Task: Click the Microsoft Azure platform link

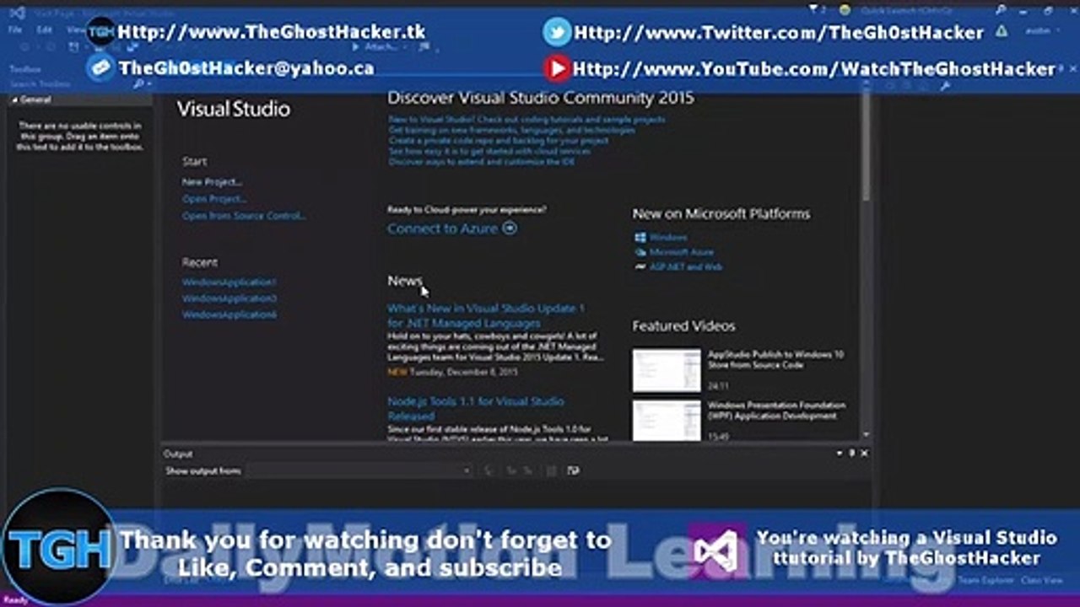Action: (682, 252)
